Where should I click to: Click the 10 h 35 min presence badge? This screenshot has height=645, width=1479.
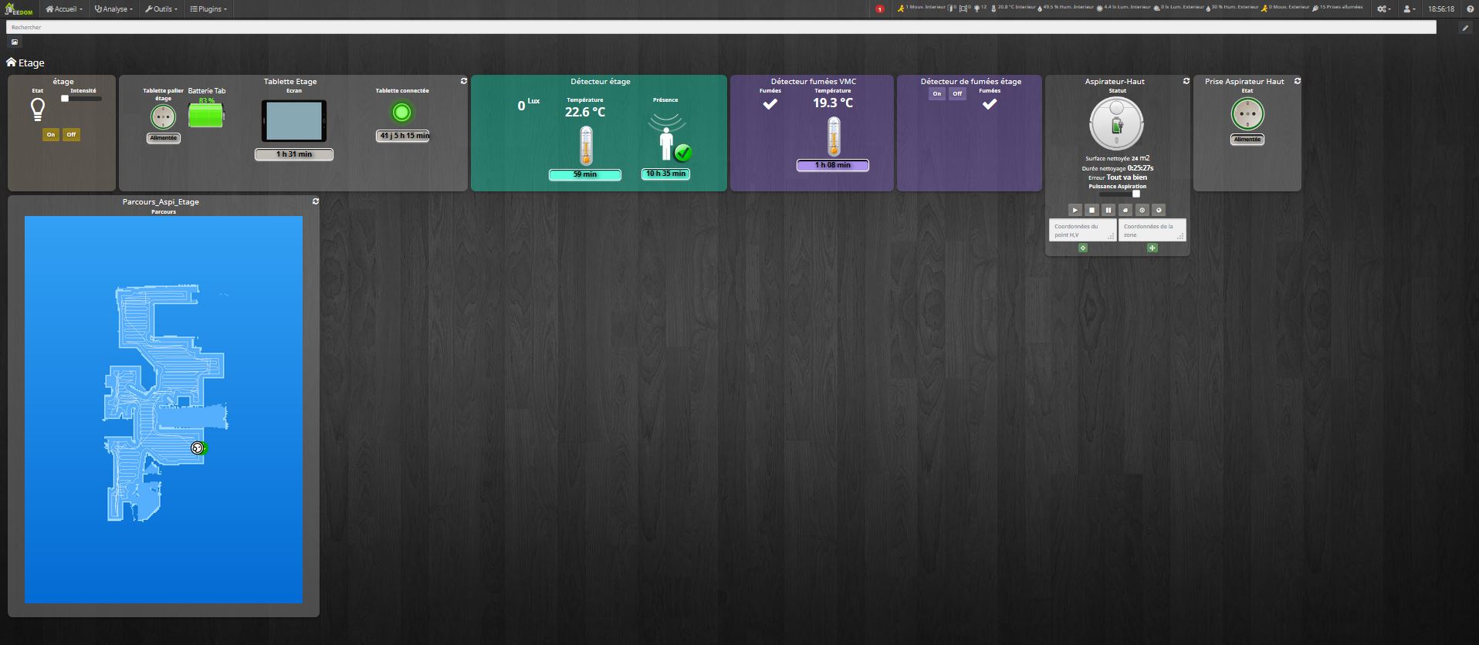pyautogui.click(x=665, y=174)
